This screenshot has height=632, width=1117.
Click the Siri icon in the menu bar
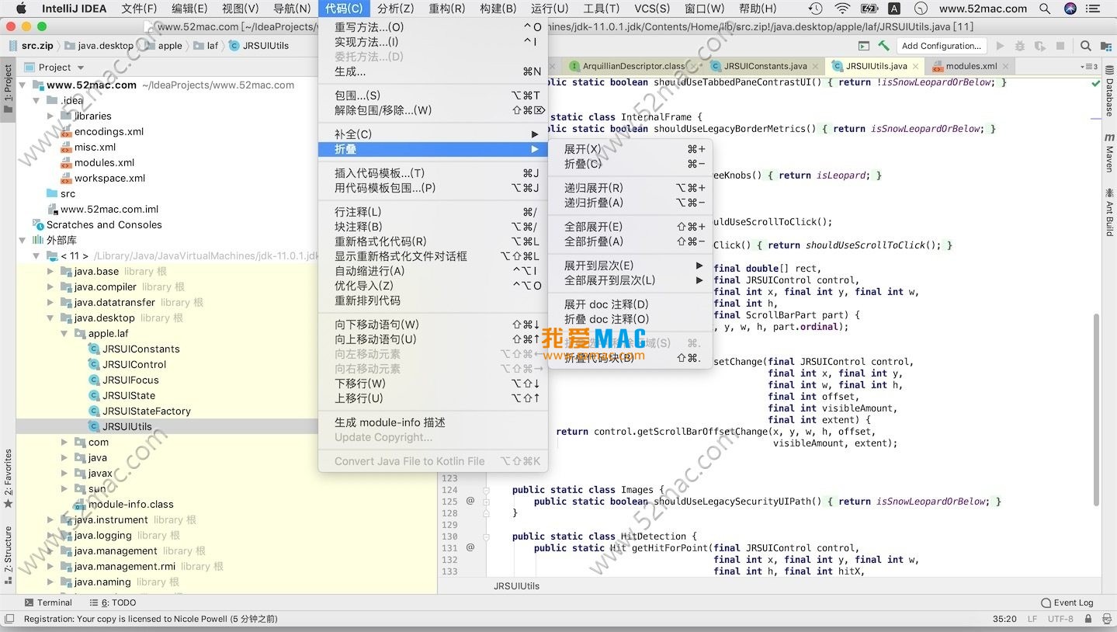pos(1070,9)
